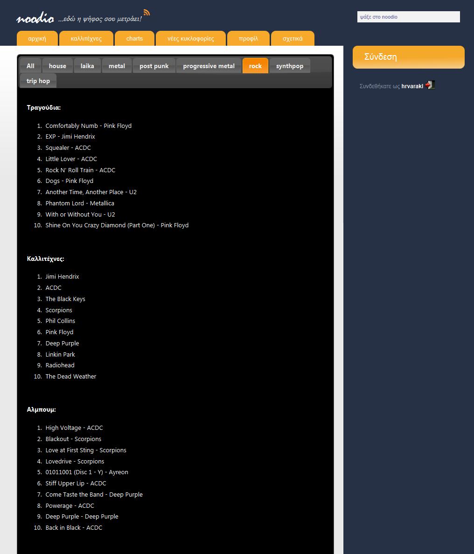The width and height of the screenshot is (474, 554).
Task: Select album 'Blackout - Scorpions'
Action: [x=73, y=439]
